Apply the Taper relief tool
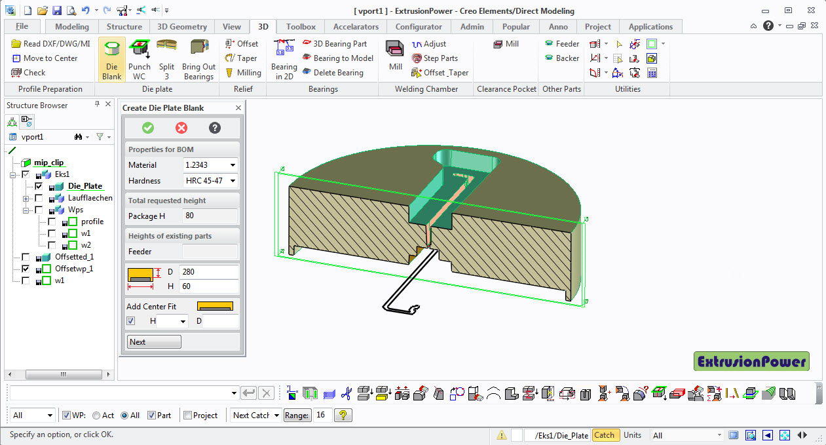The width and height of the screenshot is (826, 445). click(x=241, y=58)
